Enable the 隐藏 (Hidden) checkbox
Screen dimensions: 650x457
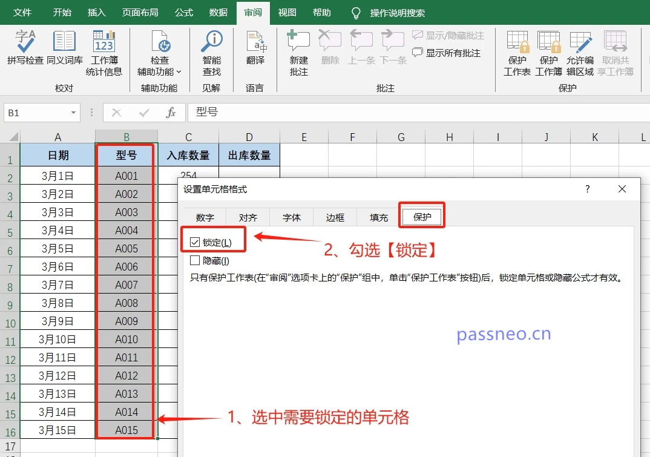195,260
